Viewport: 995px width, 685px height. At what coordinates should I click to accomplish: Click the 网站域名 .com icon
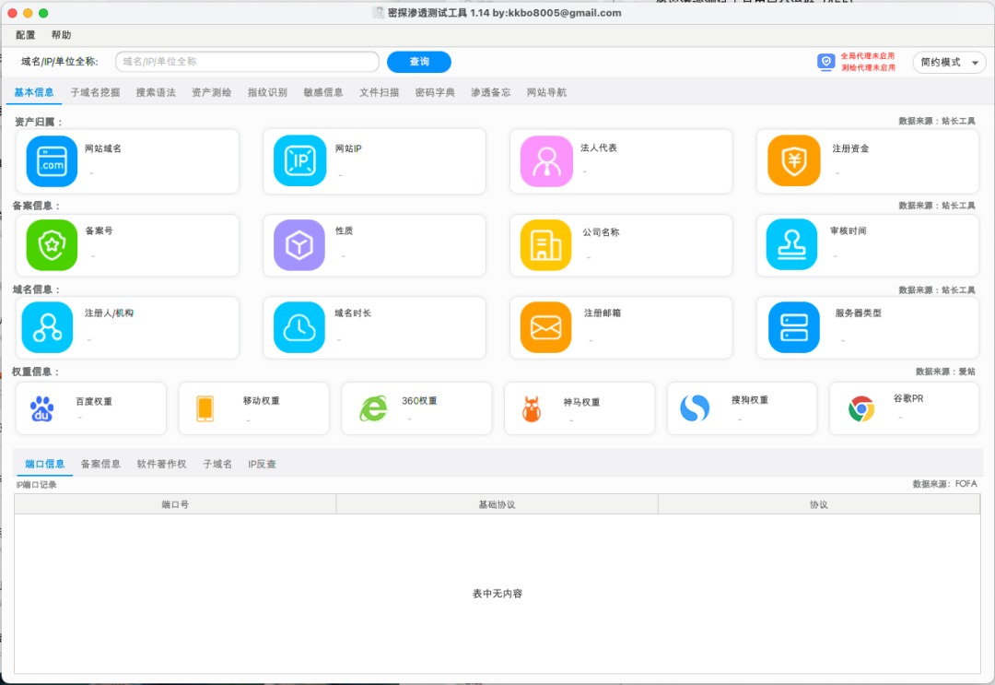[52, 161]
